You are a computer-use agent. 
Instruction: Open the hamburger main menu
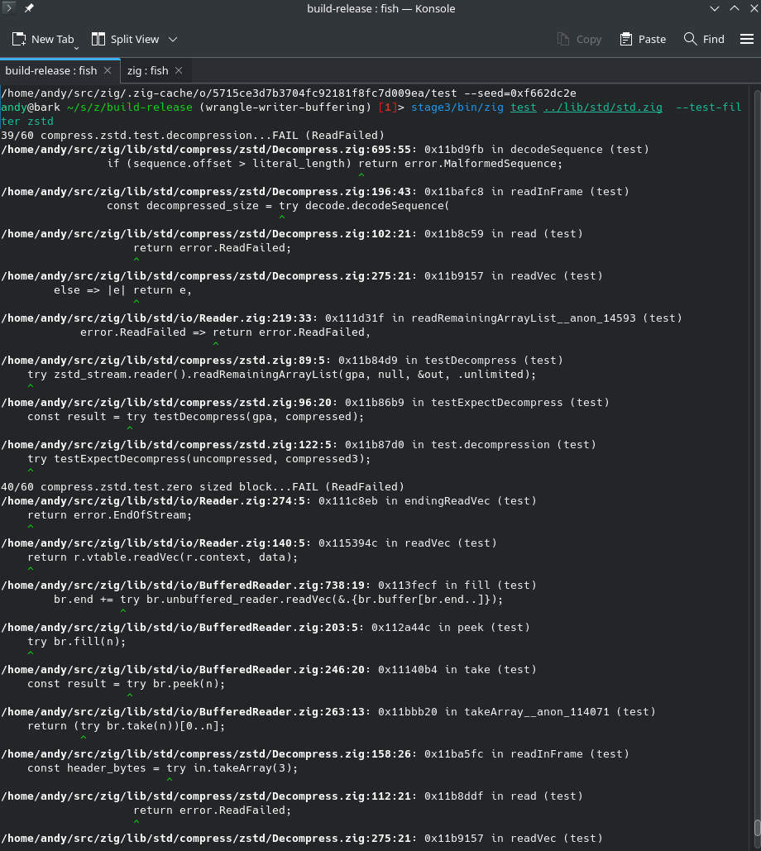[747, 39]
